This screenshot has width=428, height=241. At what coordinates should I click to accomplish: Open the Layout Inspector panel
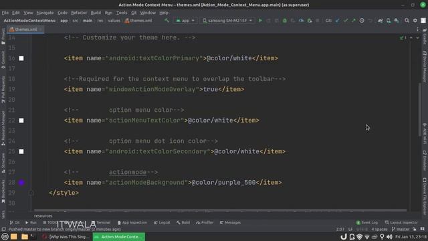tap(401, 223)
